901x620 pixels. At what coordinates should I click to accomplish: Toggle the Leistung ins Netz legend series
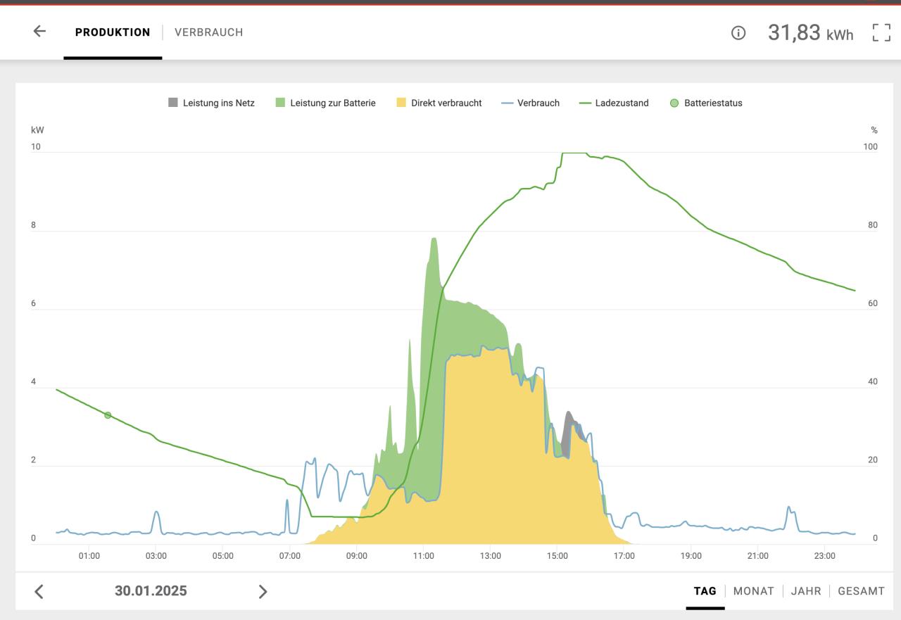[211, 103]
